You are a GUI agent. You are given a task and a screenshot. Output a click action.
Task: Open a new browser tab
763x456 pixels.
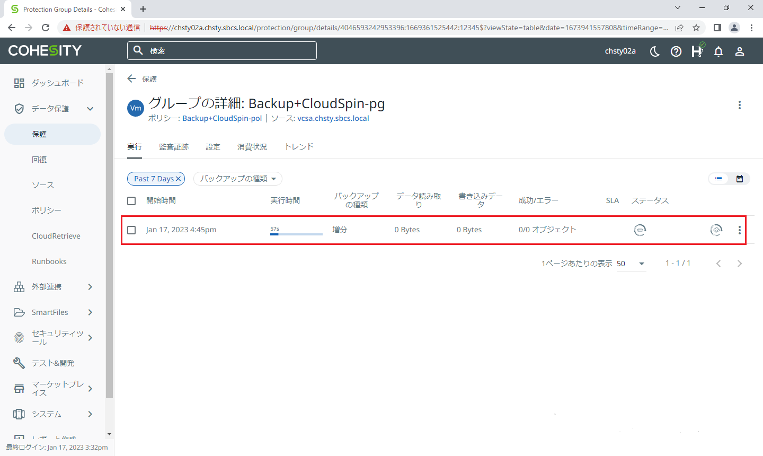coord(143,9)
